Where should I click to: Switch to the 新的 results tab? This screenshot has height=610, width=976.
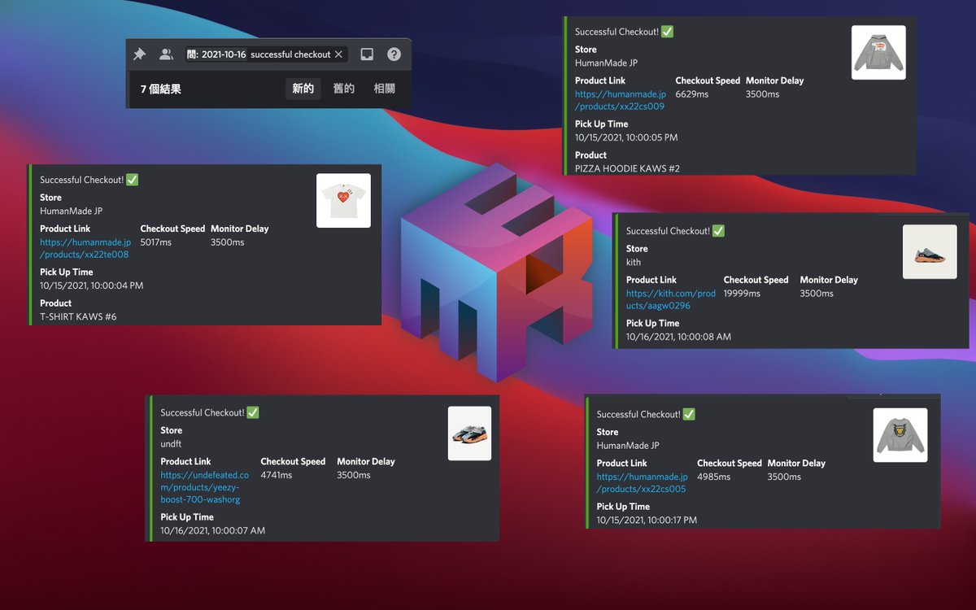[x=303, y=89]
